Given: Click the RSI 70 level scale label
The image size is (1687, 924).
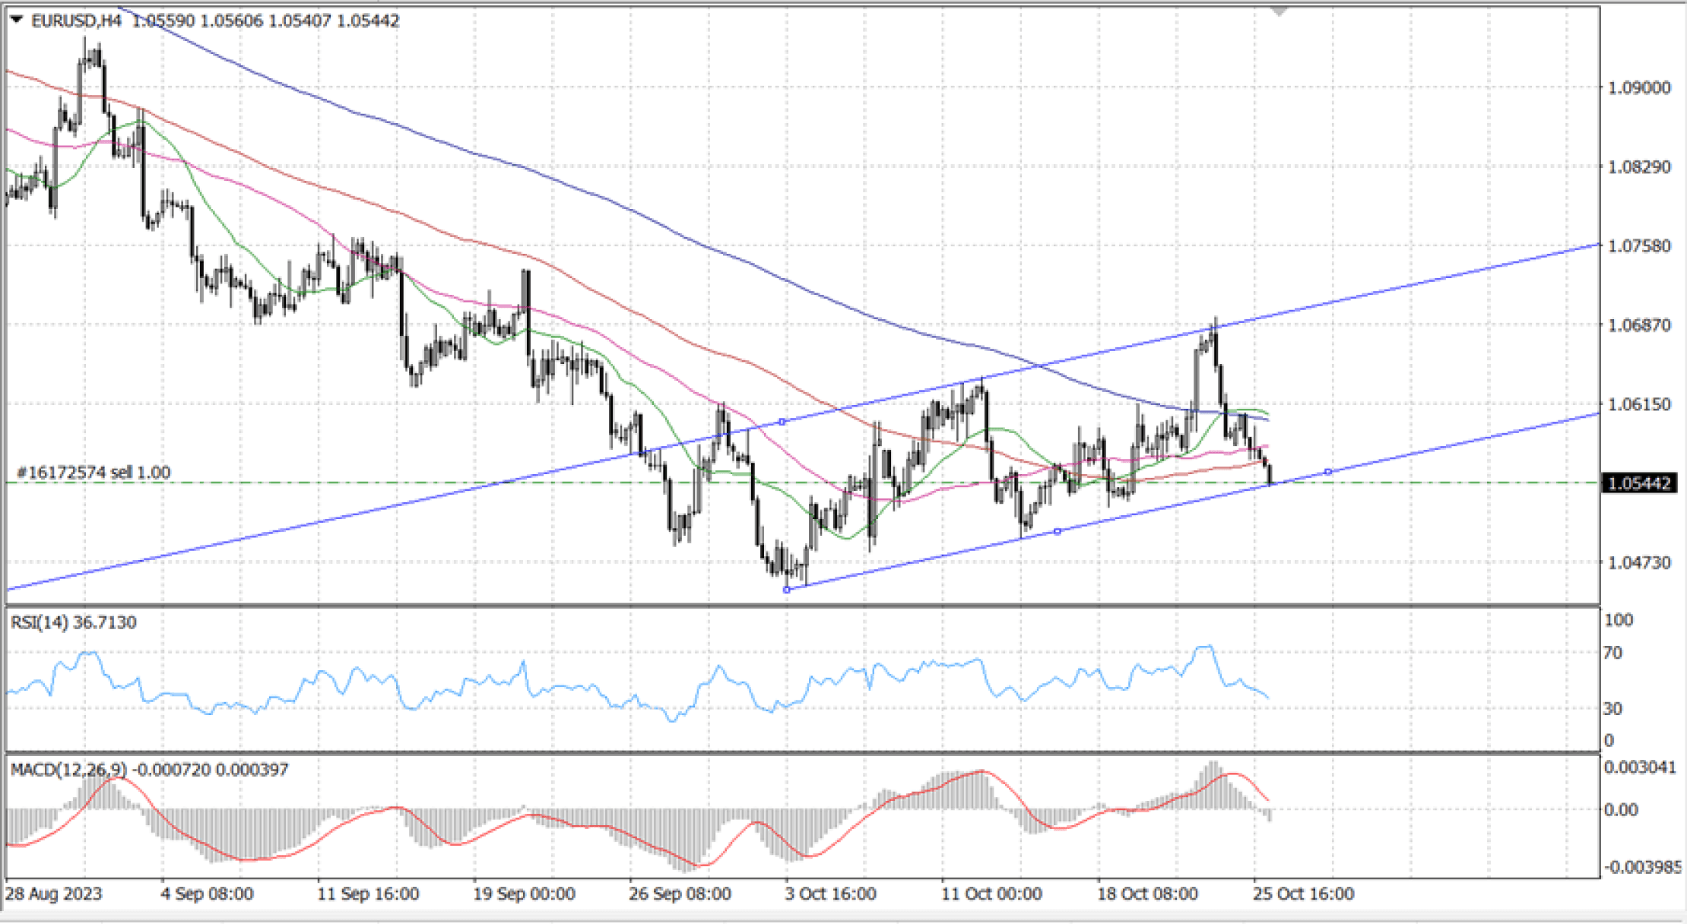Looking at the screenshot, I should point(1612,653).
